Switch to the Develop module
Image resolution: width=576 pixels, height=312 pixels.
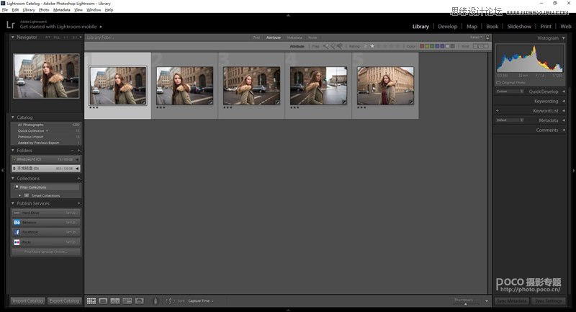pyautogui.click(x=447, y=27)
